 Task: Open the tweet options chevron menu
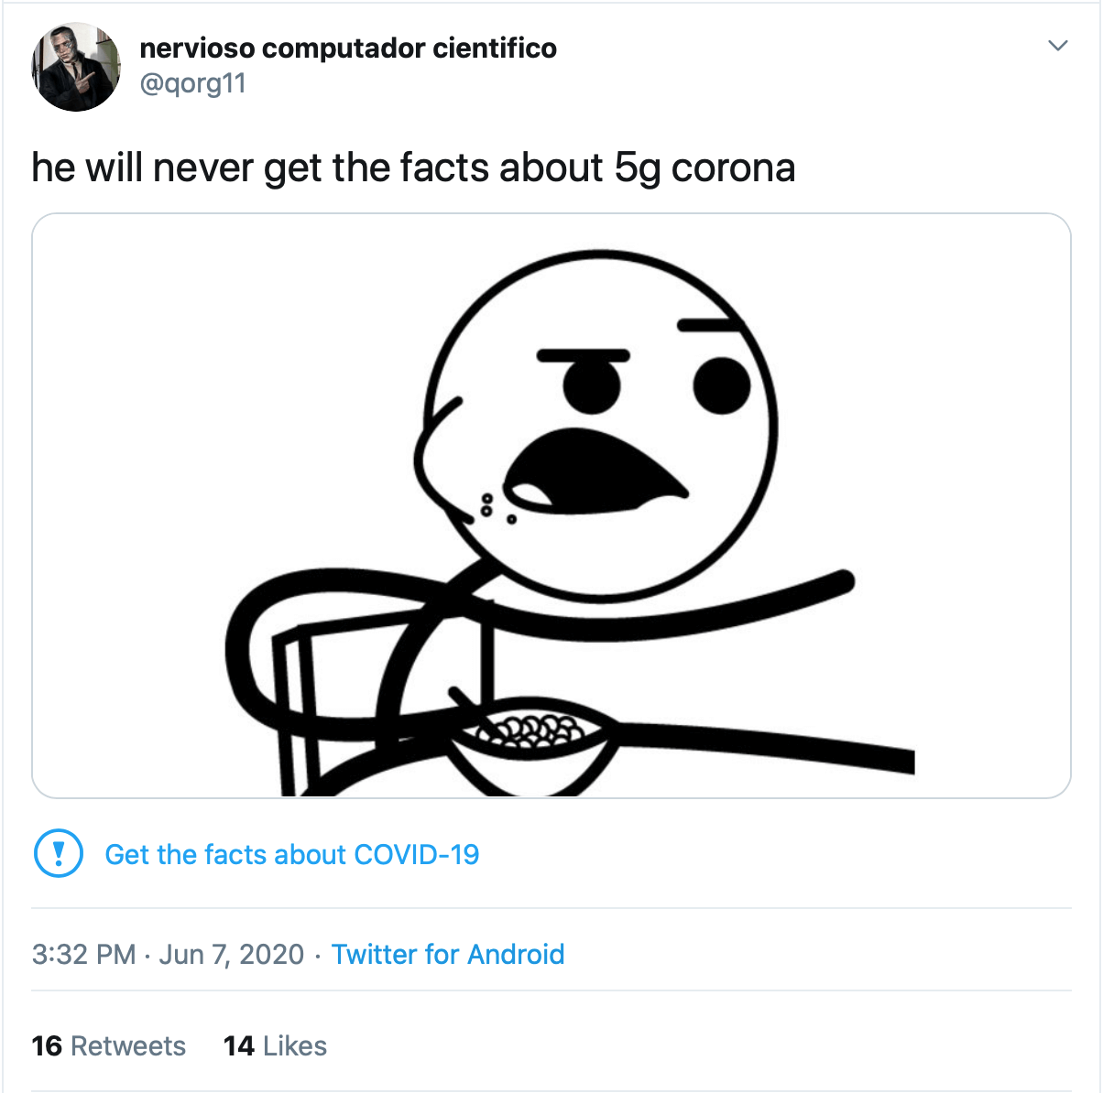click(1058, 45)
